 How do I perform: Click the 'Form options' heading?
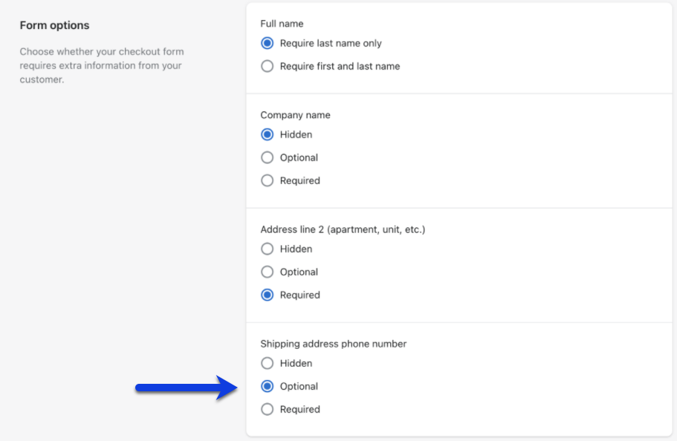tap(54, 25)
